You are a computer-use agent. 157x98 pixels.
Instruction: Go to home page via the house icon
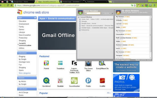(12, 5)
